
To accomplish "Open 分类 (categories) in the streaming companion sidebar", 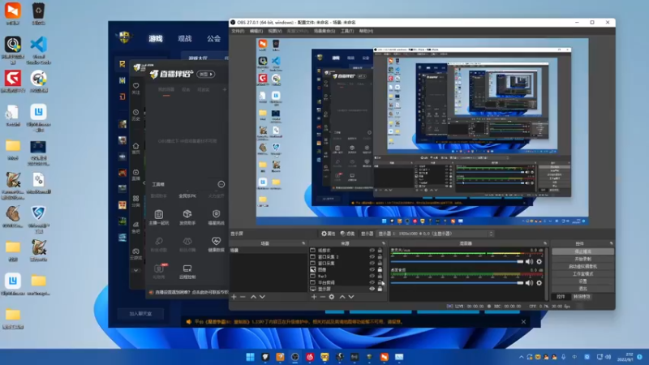I will pos(135,201).
